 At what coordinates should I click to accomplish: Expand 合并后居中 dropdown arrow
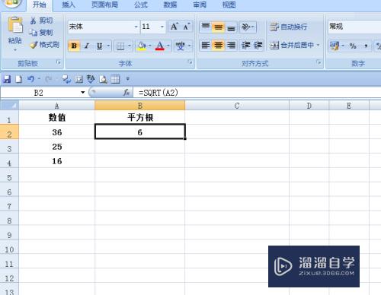(x=318, y=46)
